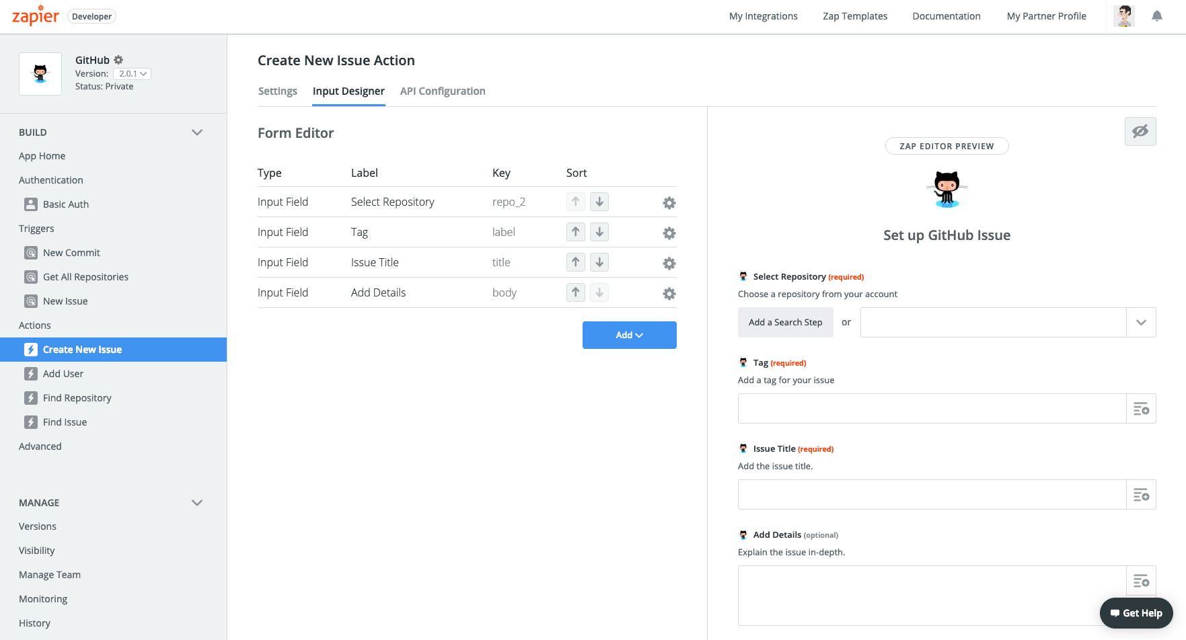Click the user avatar in the header
This screenshot has width=1186, height=640.
click(x=1123, y=16)
